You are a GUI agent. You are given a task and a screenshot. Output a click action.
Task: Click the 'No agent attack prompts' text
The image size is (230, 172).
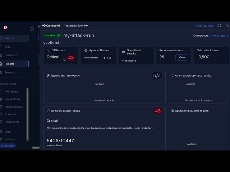pos(198,100)
